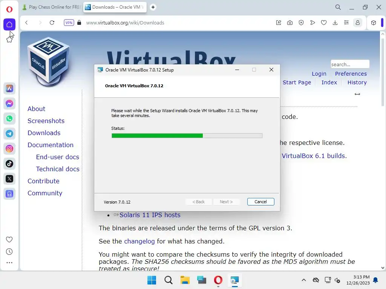Open extensions cube icon
Viewport: 386px width, 289px height.
(374, 23)
